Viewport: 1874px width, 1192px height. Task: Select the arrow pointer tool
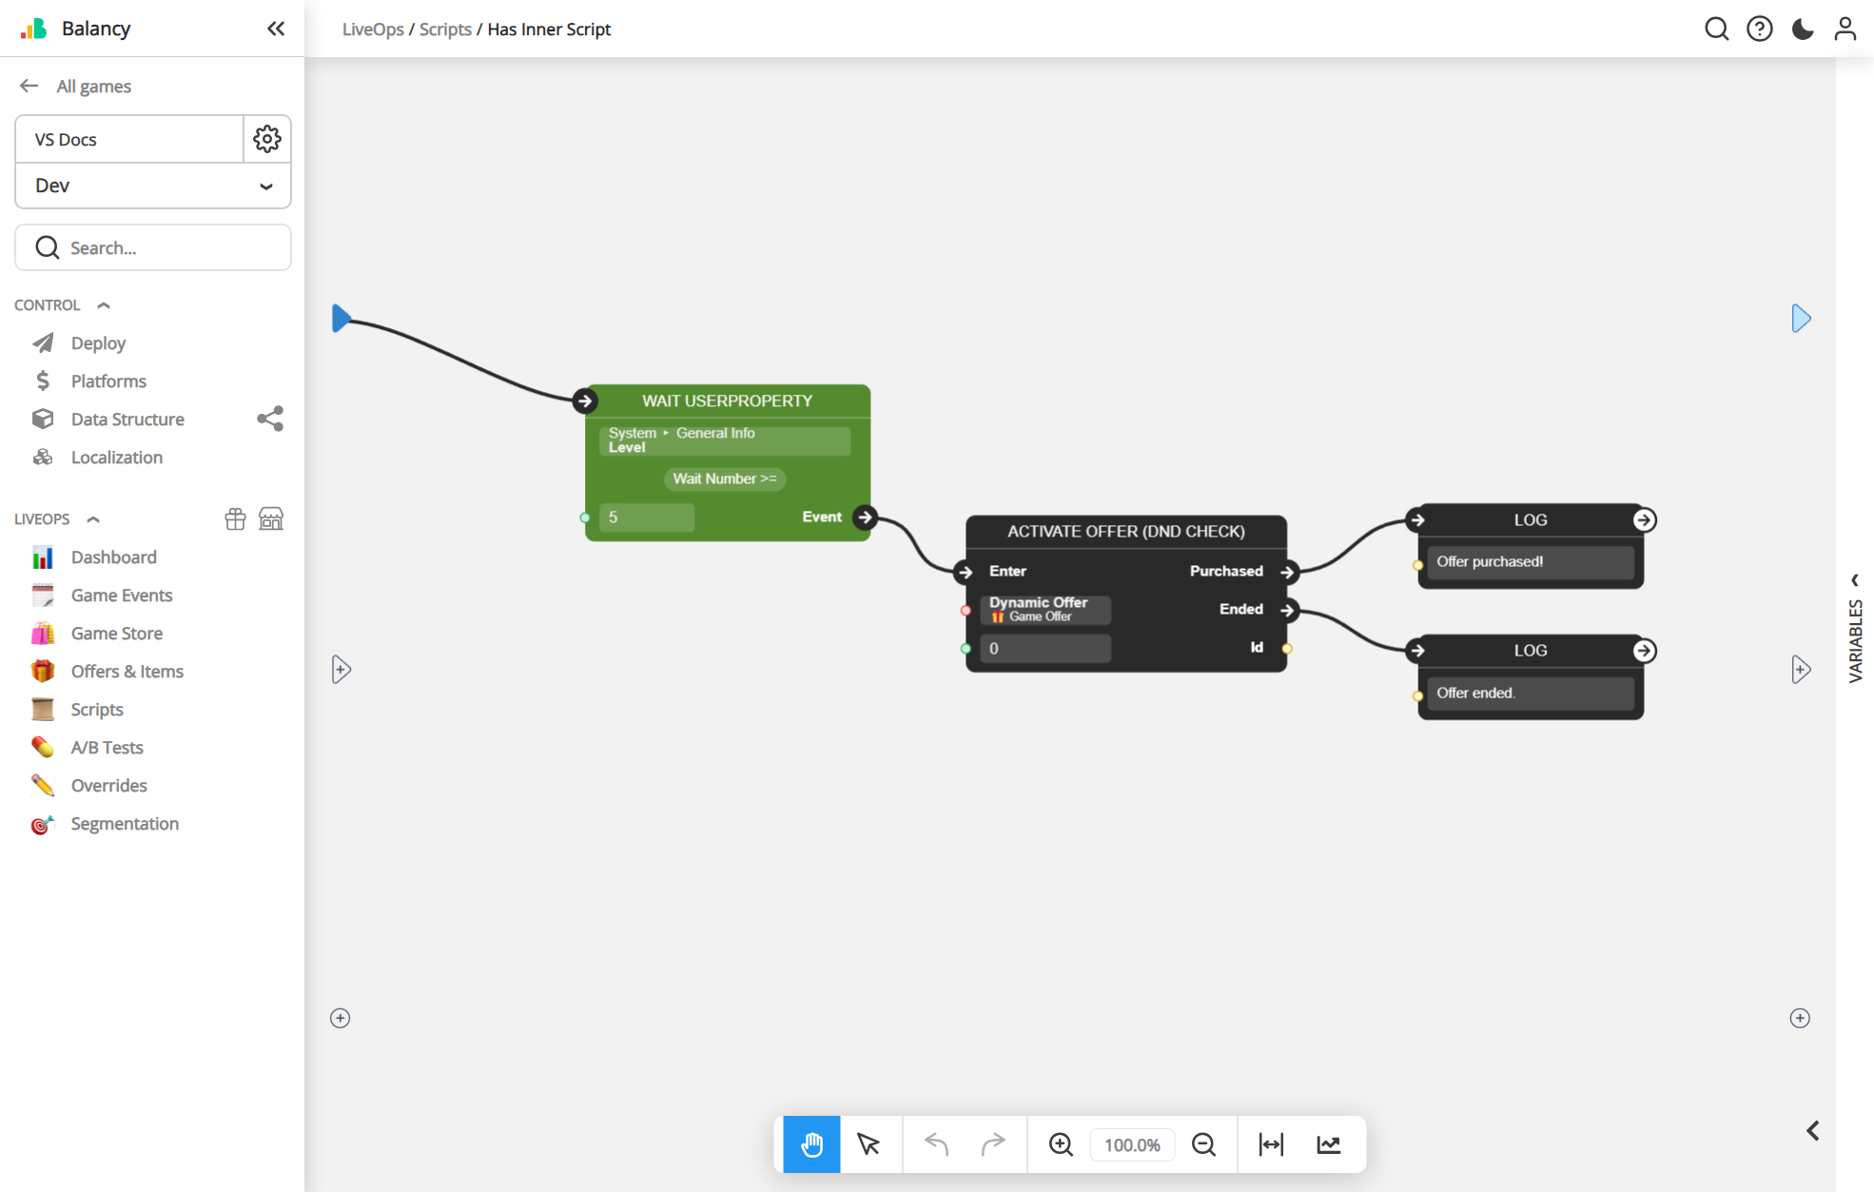tap(869, 1144)
